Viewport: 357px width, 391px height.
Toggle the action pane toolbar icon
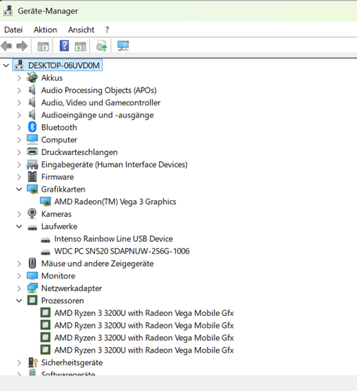[x=81, y=46]
